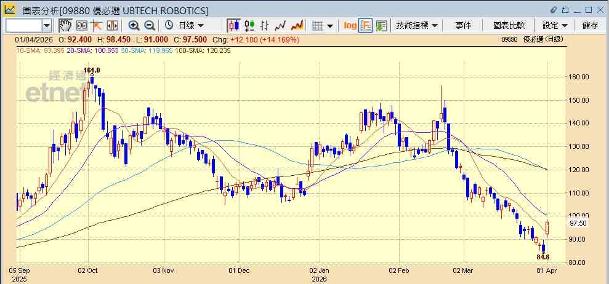Open the grid style dropdown arrow
The height and width of the screenshot is (284, 609).
[329, 26]
